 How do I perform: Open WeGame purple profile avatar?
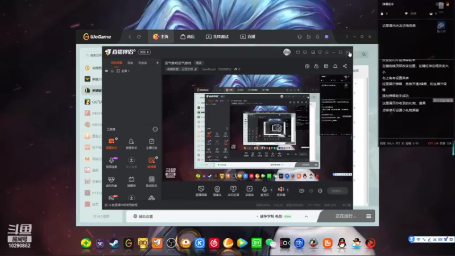click(x=326, y=37)
